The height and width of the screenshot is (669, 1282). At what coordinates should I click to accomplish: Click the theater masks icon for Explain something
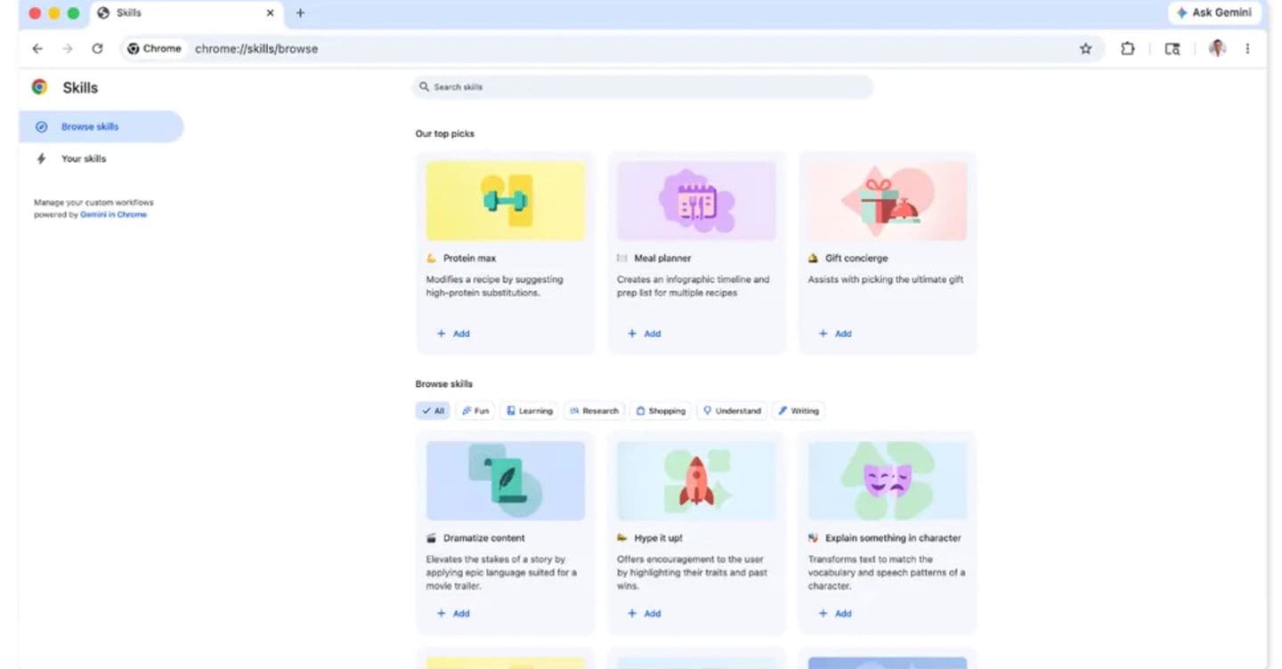click(x=887, y=480)
